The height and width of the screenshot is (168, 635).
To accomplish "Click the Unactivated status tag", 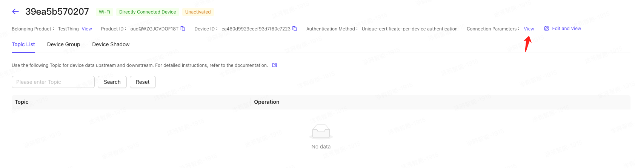I will pos(198,12).
